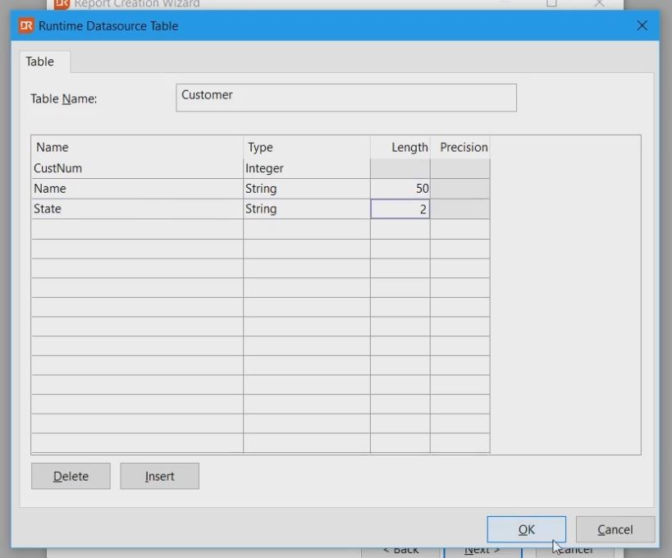Cancel the Runtime Datasource Table dialog
Screen dimensions: 672x558
pos(615,529)
